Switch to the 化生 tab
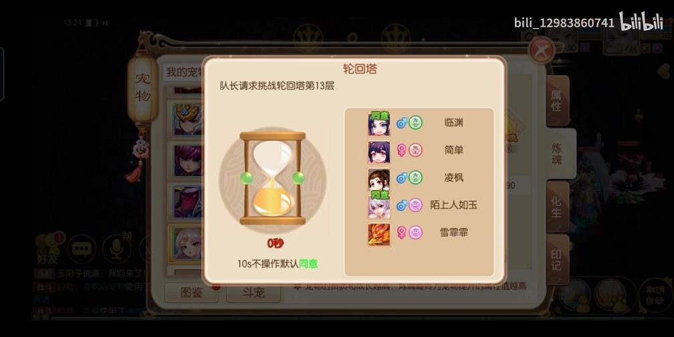 pyautogui.click(x=557, y=207)
